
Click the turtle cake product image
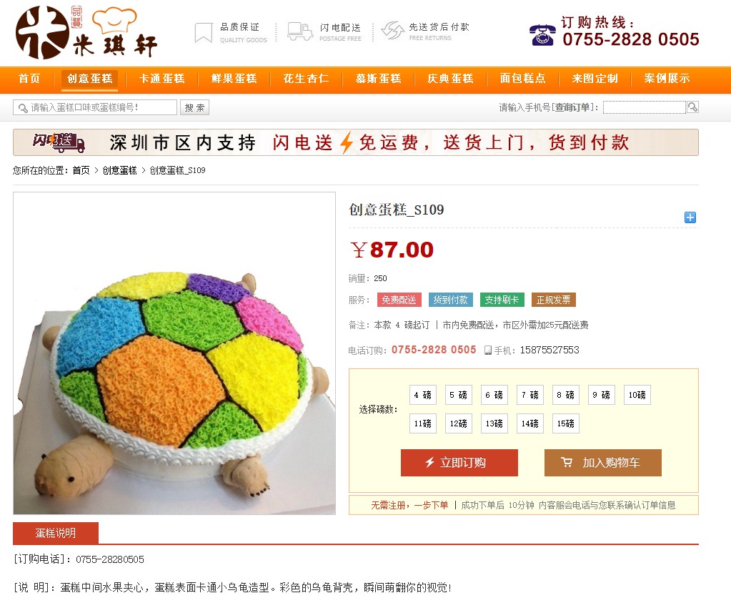[174, 353]
